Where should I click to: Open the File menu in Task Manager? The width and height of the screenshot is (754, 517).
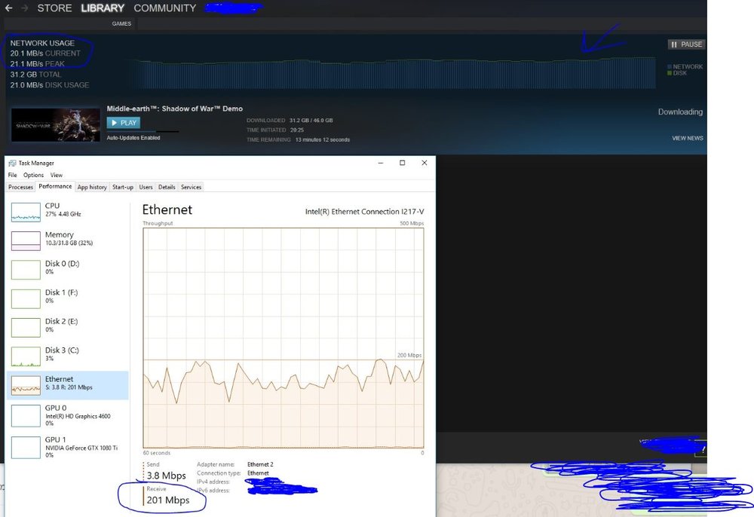click(x=13, y=176)
